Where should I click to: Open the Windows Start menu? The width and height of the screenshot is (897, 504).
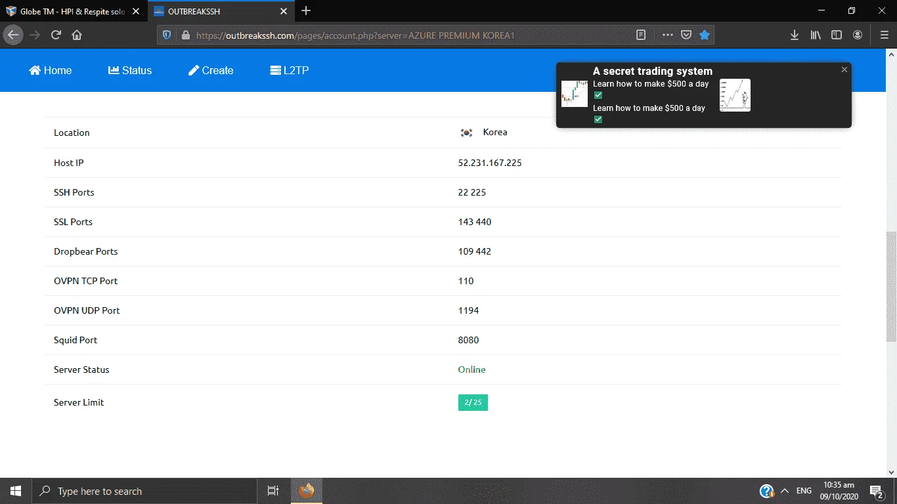coord(16,491)
